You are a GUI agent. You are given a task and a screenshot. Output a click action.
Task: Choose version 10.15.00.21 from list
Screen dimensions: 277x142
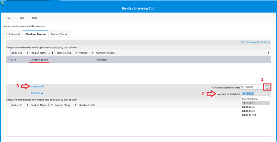[x=256, y=103]
